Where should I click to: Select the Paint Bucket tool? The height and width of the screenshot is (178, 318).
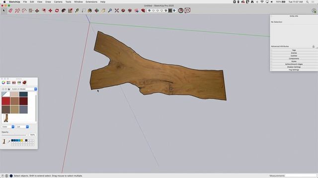(x=90, y=10)
